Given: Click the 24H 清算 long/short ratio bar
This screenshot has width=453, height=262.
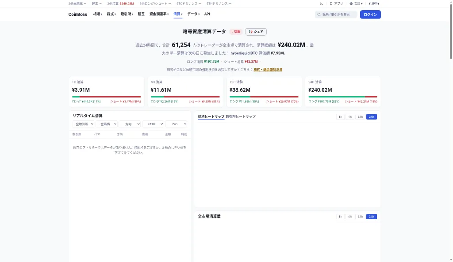Looking at the screenshot, I should click(x=343, y=97).
